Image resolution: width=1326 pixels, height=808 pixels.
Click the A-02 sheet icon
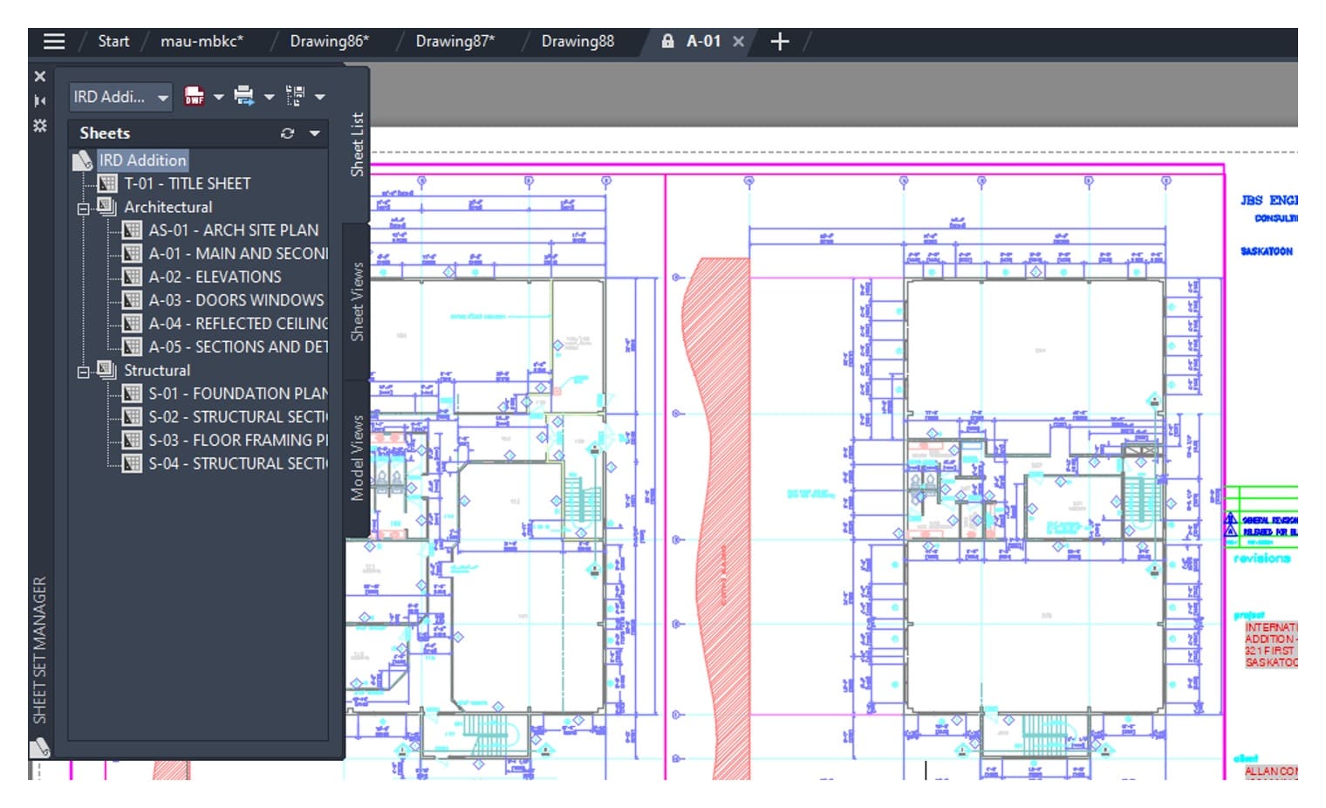click(x=132, y=277)
